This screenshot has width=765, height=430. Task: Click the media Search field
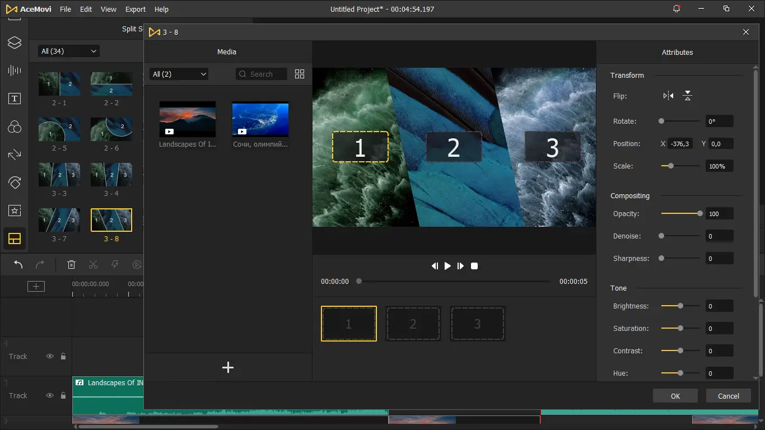click(x=262, y=74)
